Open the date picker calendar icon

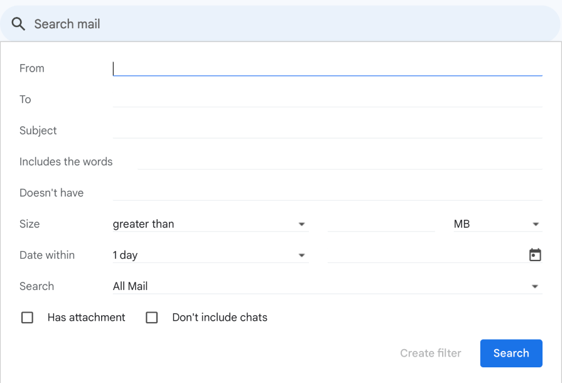click(x=534, y=254)
